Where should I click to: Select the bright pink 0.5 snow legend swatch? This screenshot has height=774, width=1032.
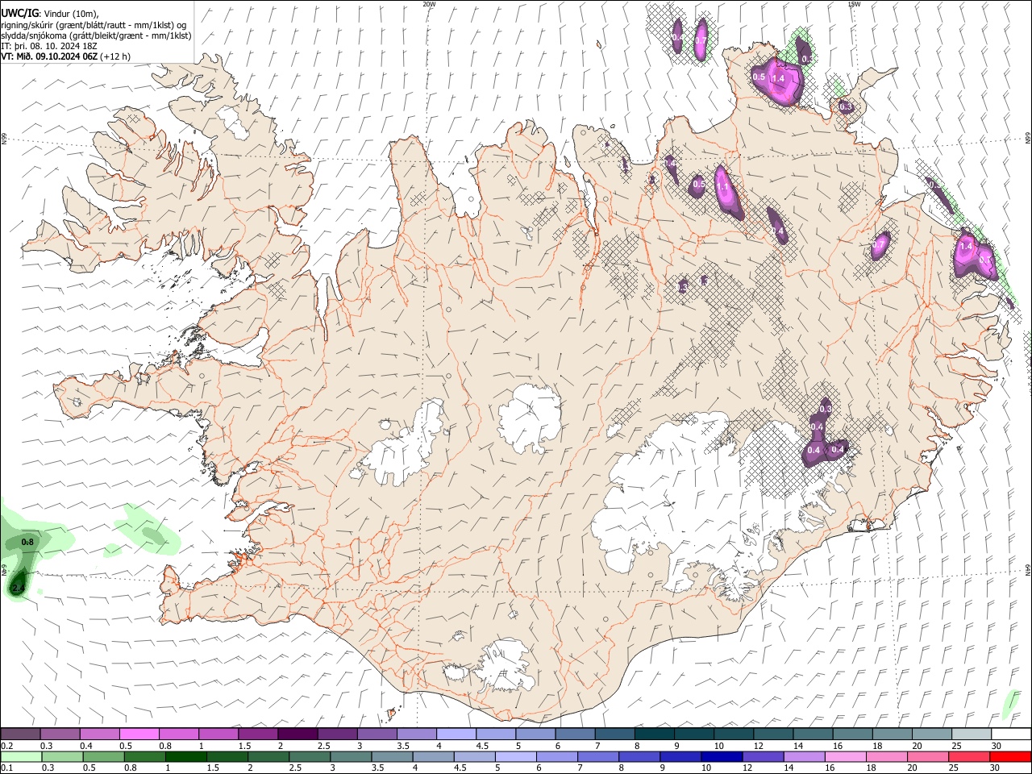(x=139, y=734)
